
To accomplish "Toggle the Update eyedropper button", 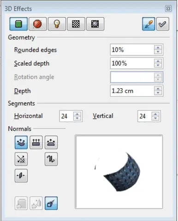I will 148,24.
